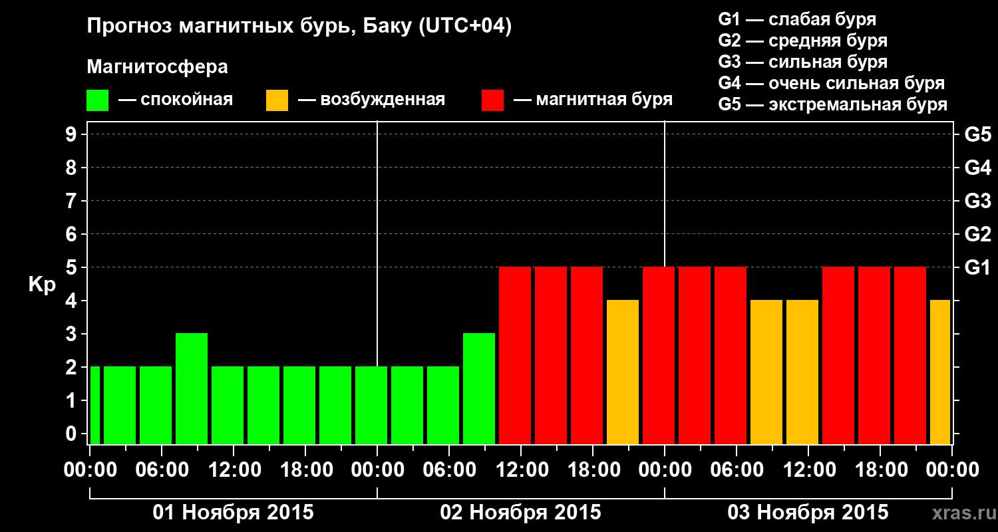
Task: Click the 'G1' right-axis label
Action: pos(977,267)
